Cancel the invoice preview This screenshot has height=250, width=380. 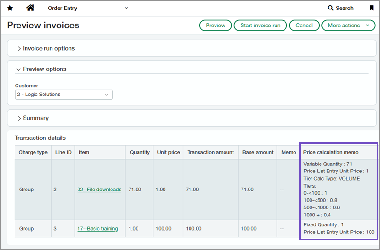pyautogui.click(x=304, y=26)
